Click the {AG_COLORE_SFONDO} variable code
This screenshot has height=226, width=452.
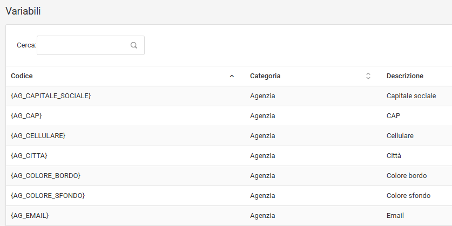click(x=48, y=196)
